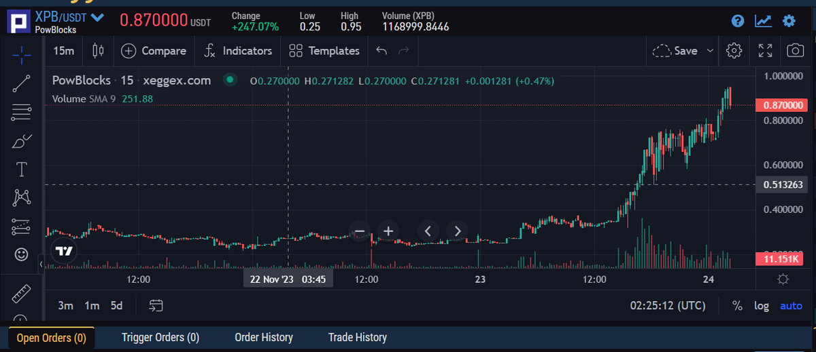Open the chart patterns tool
The width and height of the screenshot is (816, 352).
pyautogui.click(x=22, y=197)
